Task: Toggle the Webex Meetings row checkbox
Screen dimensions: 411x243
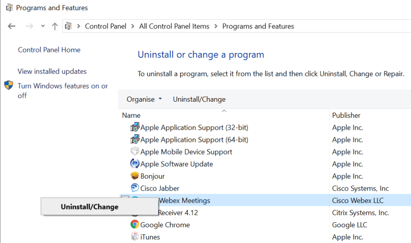Action: click(x=125, y=200)
